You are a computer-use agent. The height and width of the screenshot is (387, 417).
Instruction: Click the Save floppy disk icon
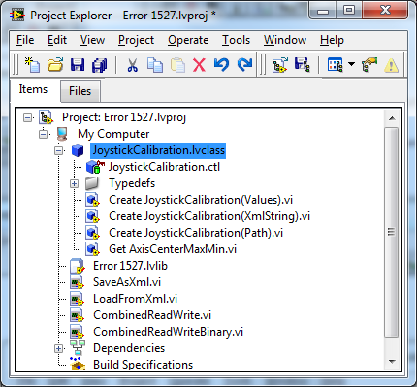coord(78,65)
